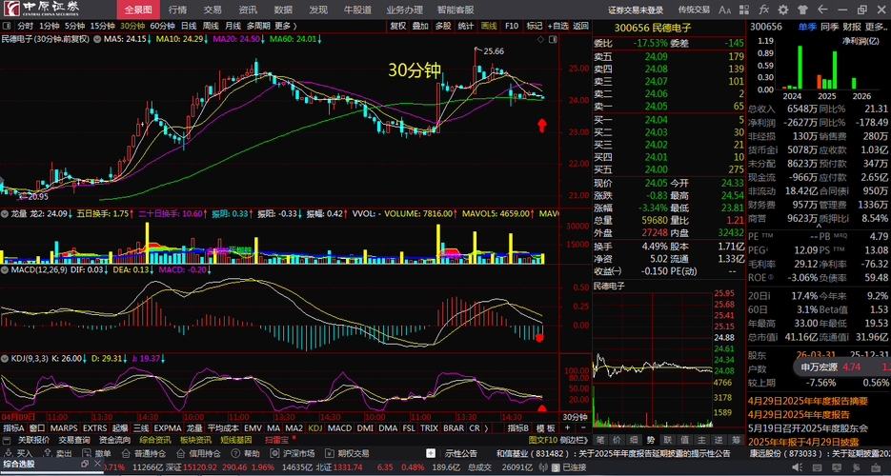Expand the 更多 periods dropdown
Image resolution: width=891 pixels, height=476 pixels.
pyautogui.click(x=285, y=26)
